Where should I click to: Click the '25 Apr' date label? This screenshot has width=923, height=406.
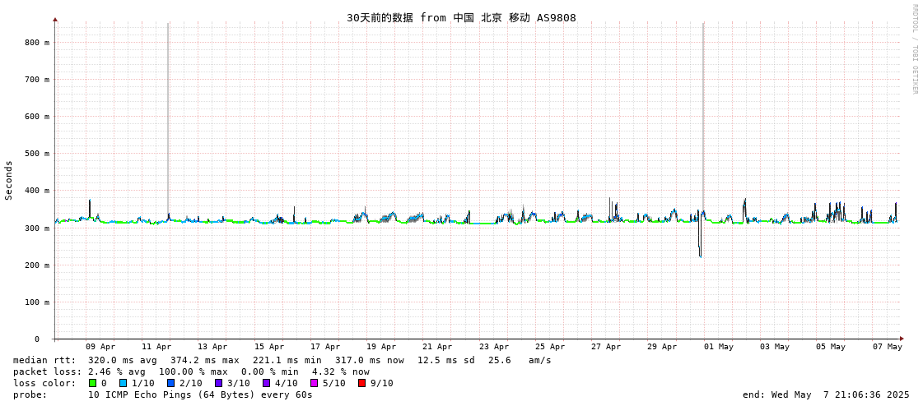coord(550,347)
